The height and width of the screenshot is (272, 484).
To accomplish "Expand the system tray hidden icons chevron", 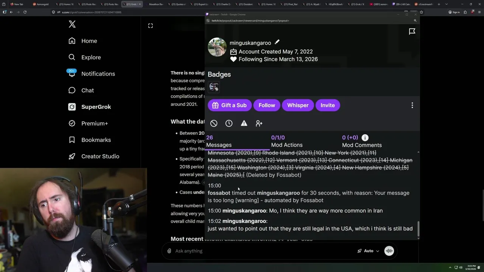I will coord(450,267).
